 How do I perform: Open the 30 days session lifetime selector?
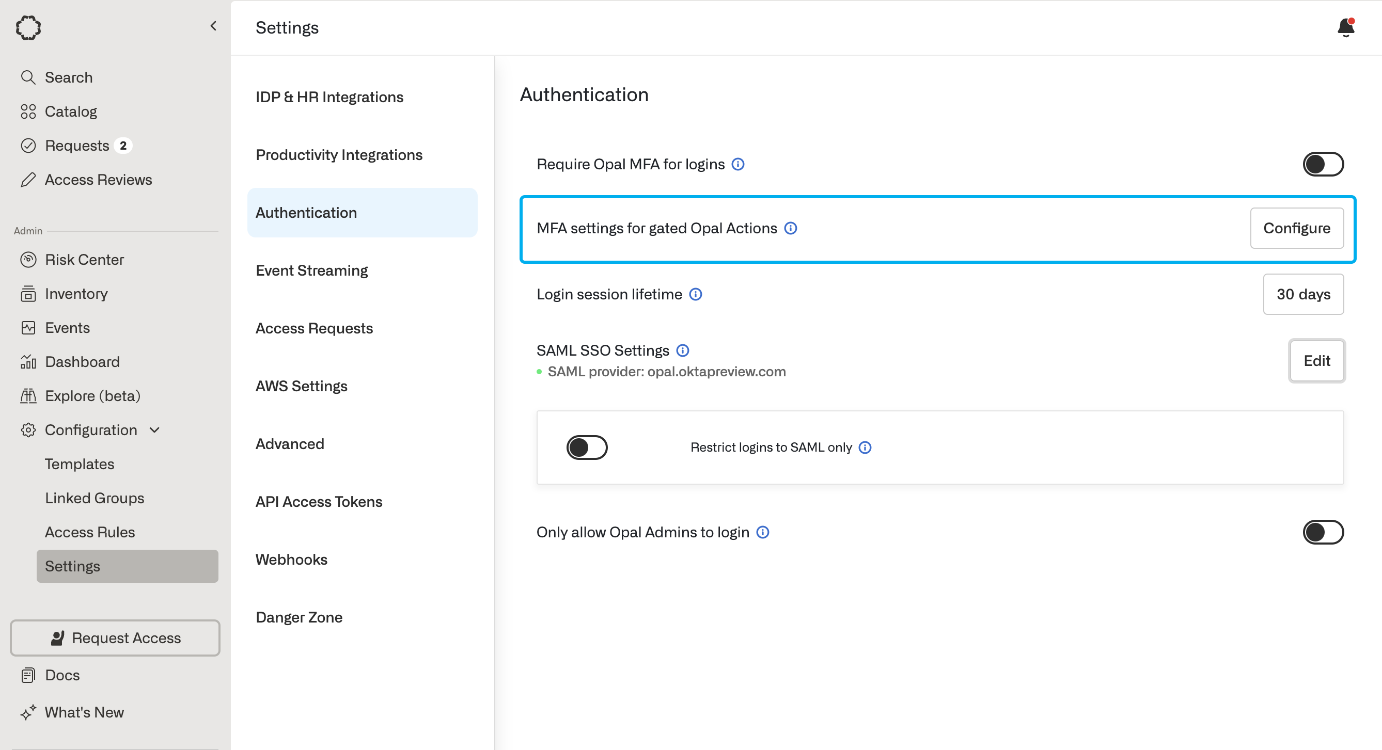(1302, 294)
